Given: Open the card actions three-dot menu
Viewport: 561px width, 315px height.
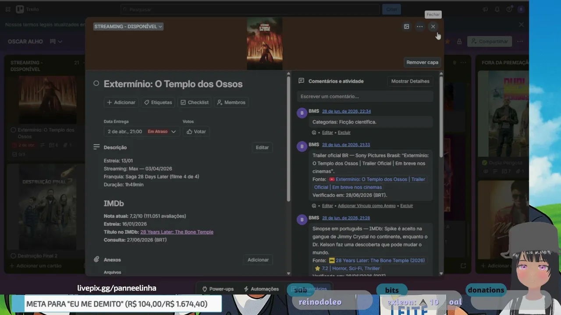Looking at the screenshot, I should point(420,27).
